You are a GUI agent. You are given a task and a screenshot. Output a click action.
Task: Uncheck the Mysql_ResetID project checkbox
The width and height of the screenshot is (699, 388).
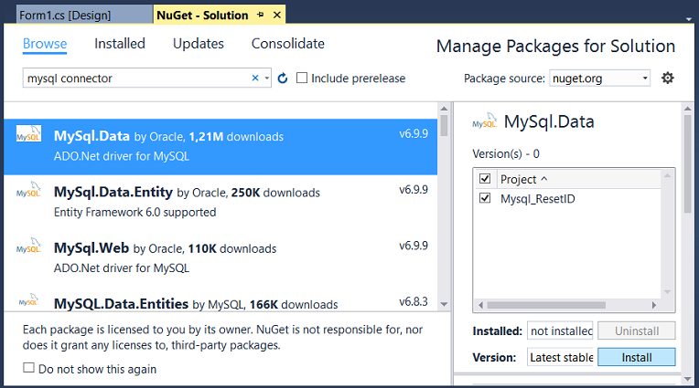click(485, 198)
